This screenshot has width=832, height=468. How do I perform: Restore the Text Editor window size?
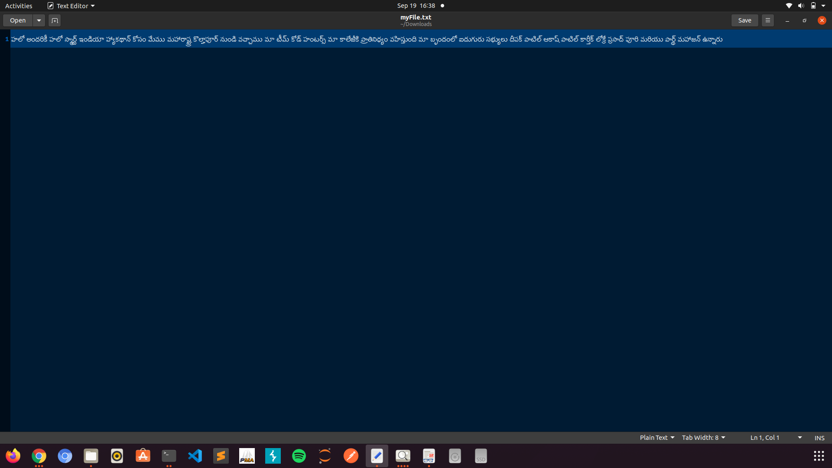805,20
